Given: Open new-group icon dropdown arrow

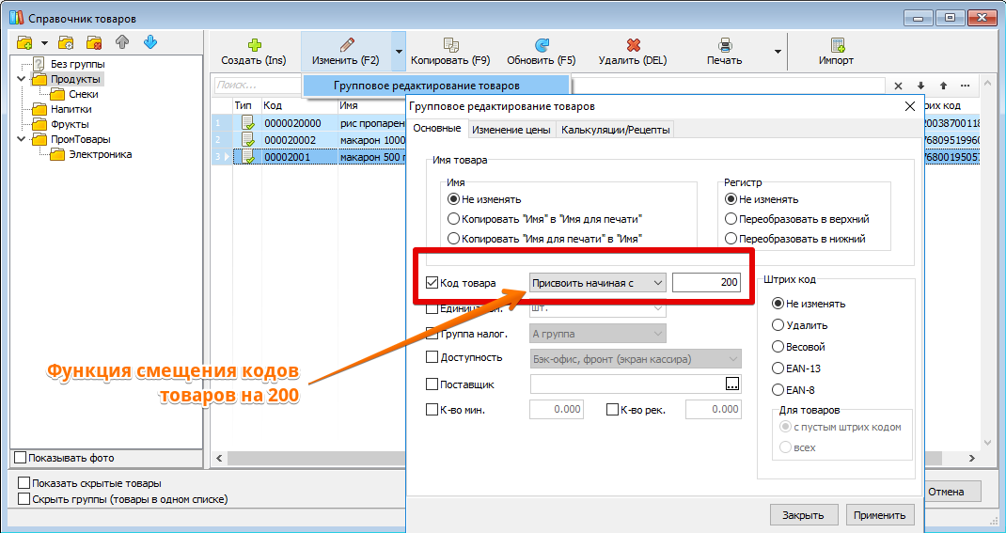Looking at the screenshot, I should pos(44,43).
